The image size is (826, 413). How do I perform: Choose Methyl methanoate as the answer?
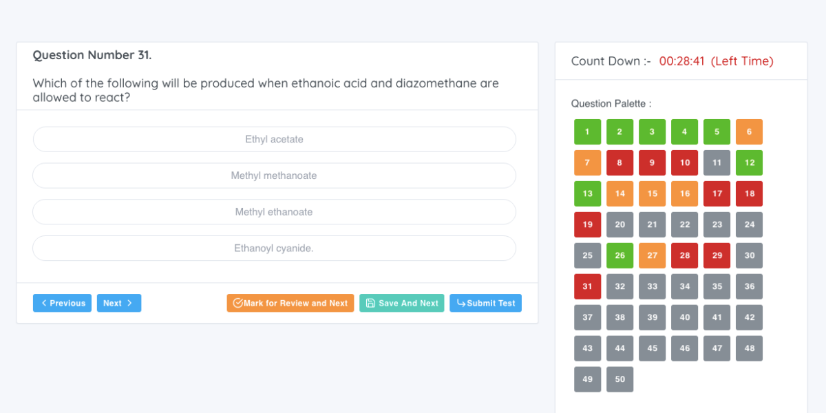pyautogui.click(x=274, y=176)
